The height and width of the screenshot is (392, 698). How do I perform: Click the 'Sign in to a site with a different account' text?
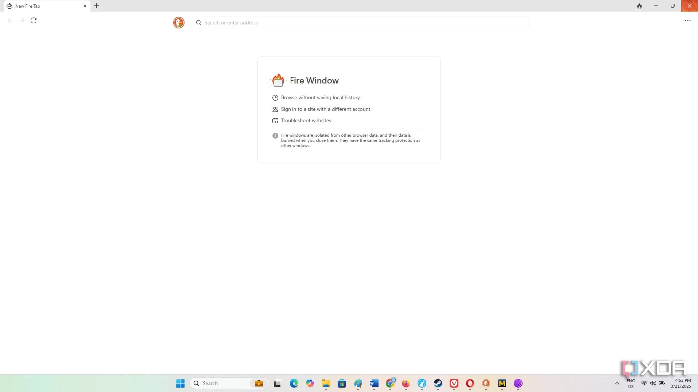(x=325, y=109)
